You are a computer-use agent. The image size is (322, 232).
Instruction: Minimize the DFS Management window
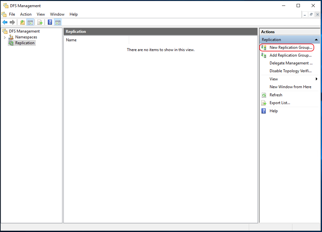[284, 6]
